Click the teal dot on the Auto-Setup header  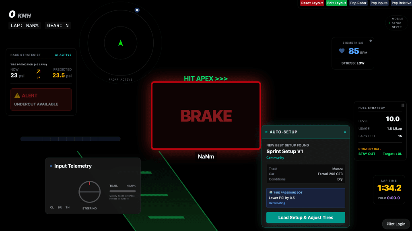coord(266,132)
